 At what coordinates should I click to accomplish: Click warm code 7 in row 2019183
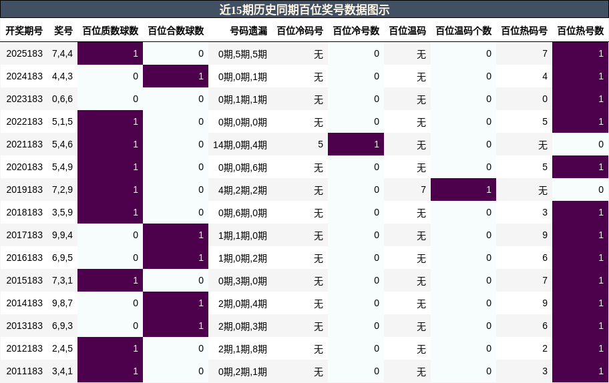pos(423,189)
